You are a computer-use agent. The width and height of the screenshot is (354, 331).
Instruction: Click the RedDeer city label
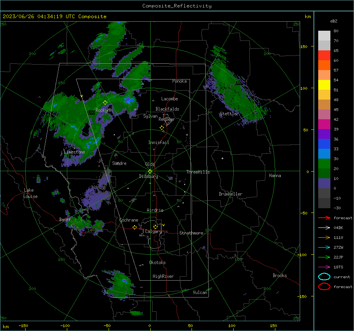167,119
